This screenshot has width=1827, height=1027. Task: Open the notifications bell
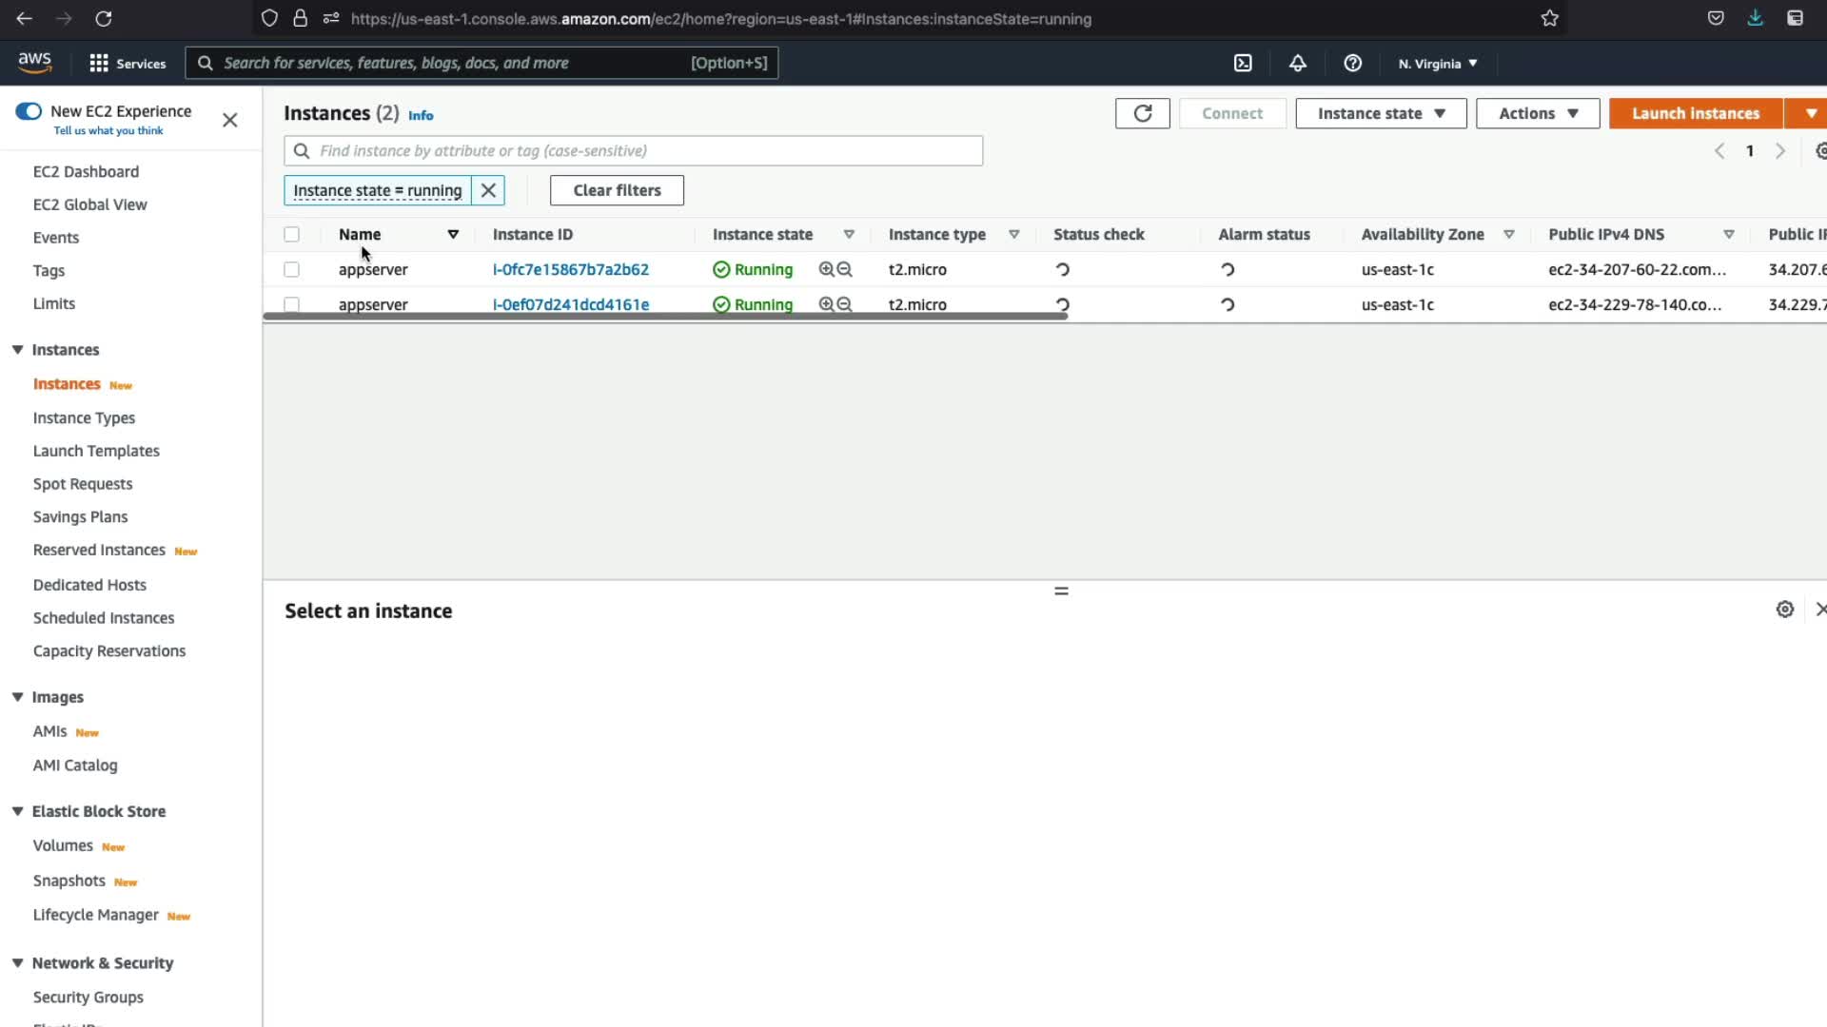(x=1297, y=63)
